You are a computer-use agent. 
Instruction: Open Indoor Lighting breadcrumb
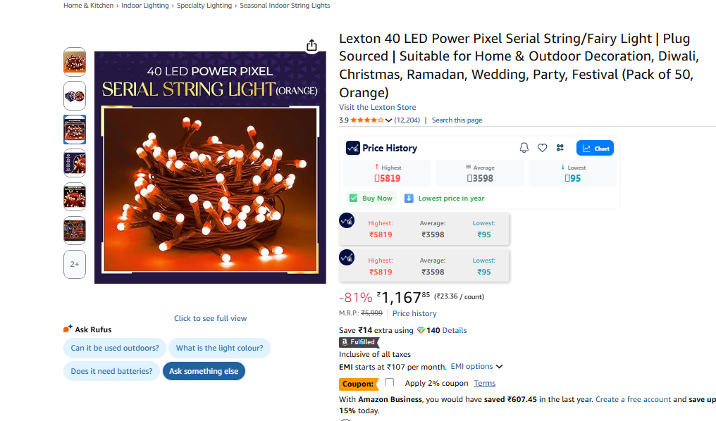[x=145, y=6]
